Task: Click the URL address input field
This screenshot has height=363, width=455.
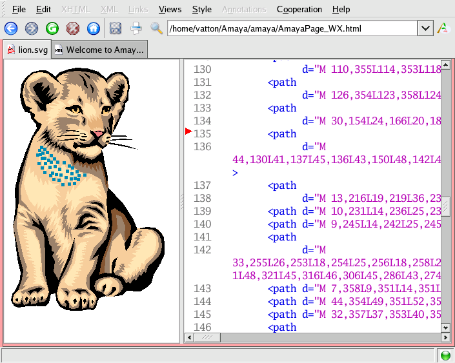Action: [x=290, y=28]
